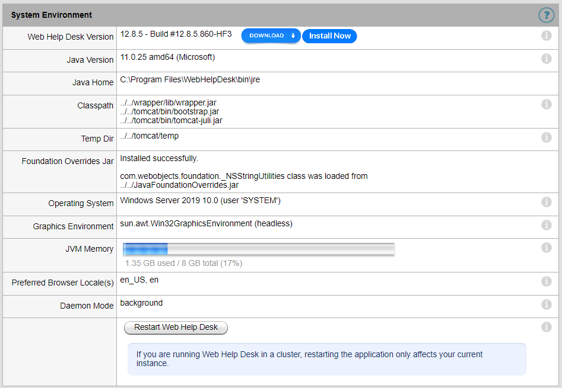Click the classpath entry ../../tomcat/bin/tomcat-juli.jar

171,120
